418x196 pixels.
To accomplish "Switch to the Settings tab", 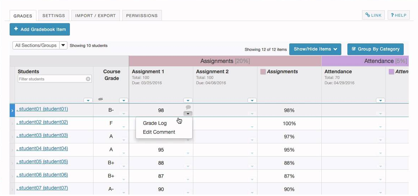I will tap(53, 16).
